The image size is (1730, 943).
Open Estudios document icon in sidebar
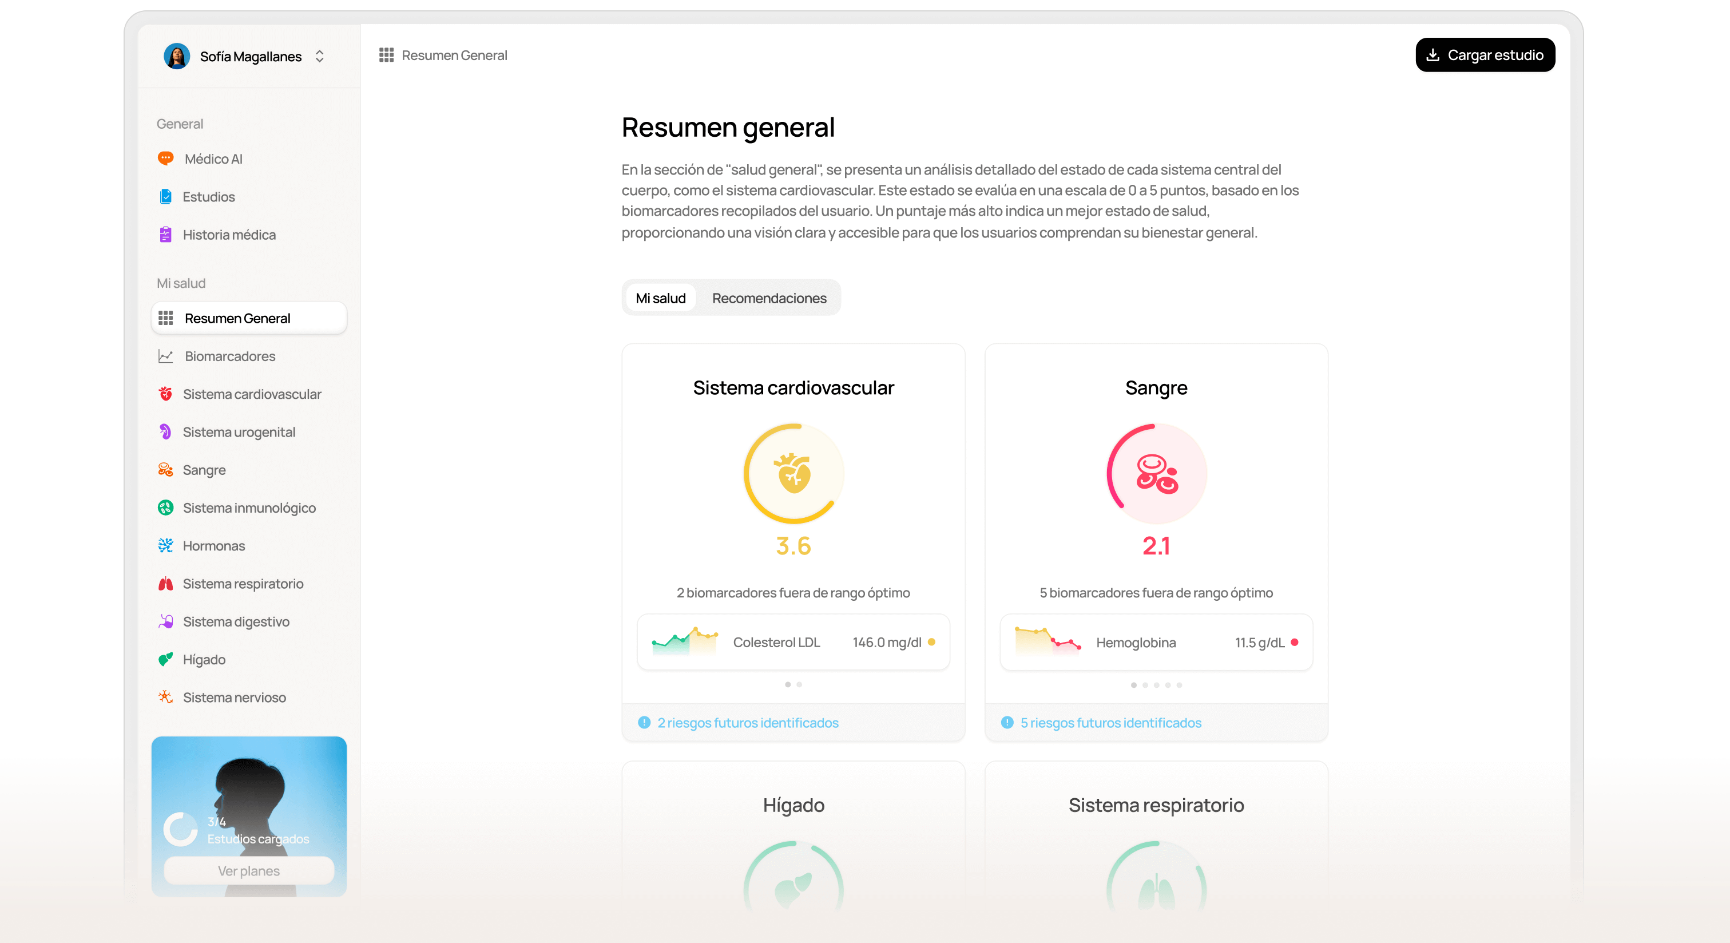point(165,197)
